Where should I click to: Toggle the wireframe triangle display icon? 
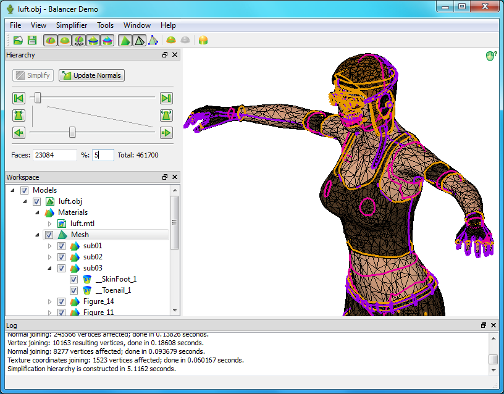140,40
